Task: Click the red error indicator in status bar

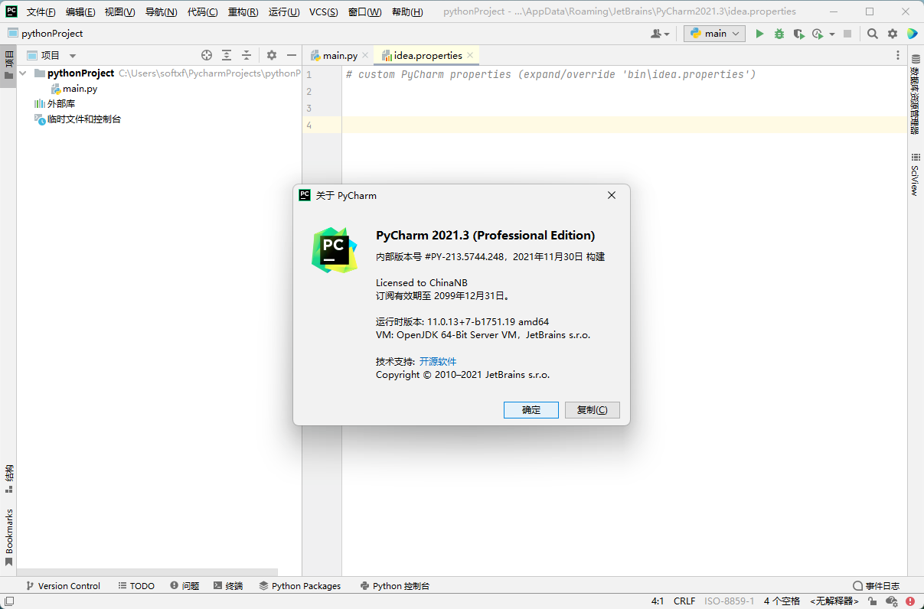Action: tap(910, 601)
